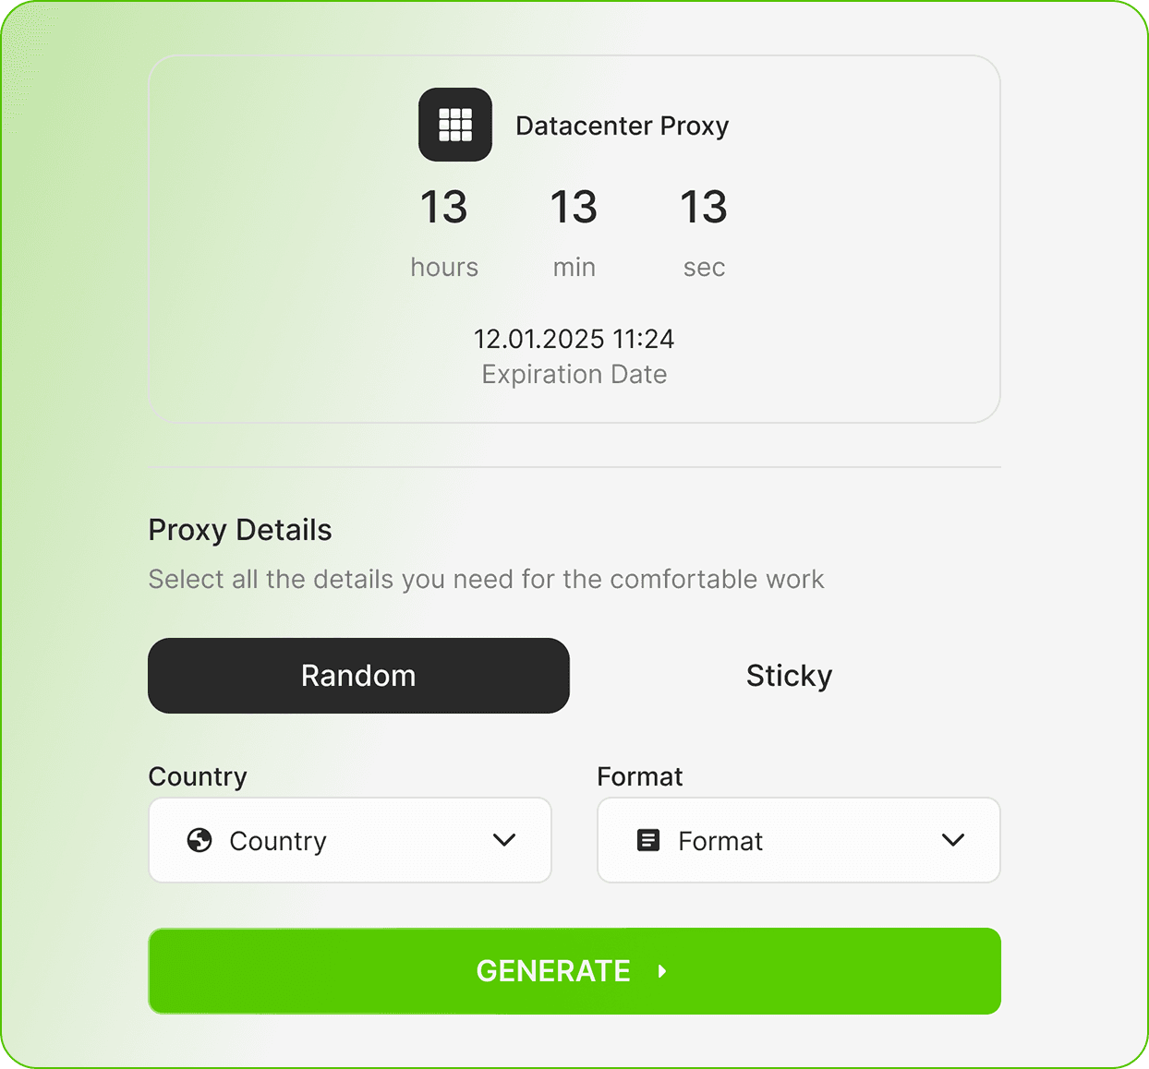Click the expiration date 12.01.2025 11:24
This screenshot has width=1149, height=1069.
(x=574, y=339)
